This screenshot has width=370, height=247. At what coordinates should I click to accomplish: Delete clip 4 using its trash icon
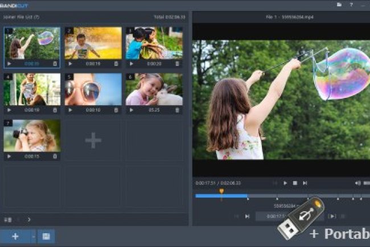55,110
